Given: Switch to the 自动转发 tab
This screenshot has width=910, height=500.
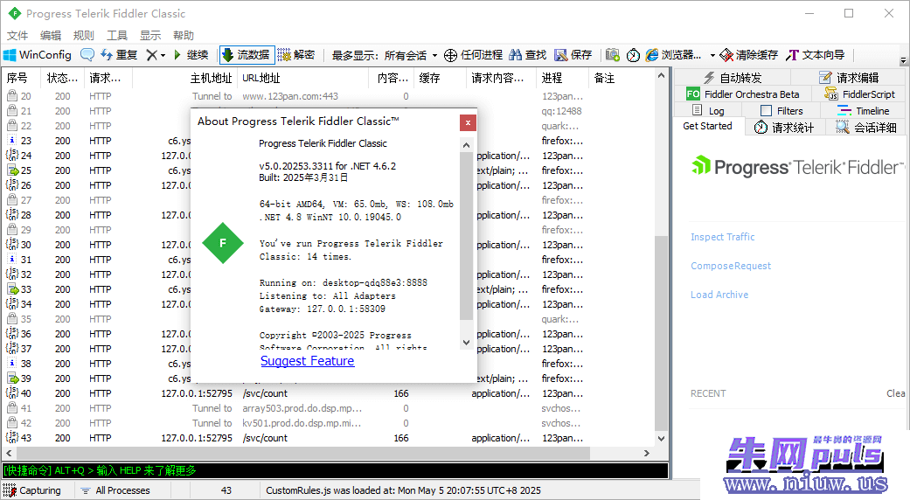Looking at the screenshot, I should 733,78.
